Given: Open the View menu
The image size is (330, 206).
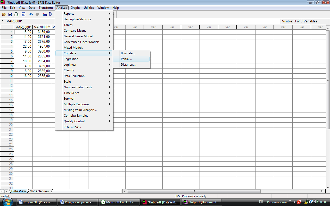Looking at the screenshot, I should (x=22, y=8).
